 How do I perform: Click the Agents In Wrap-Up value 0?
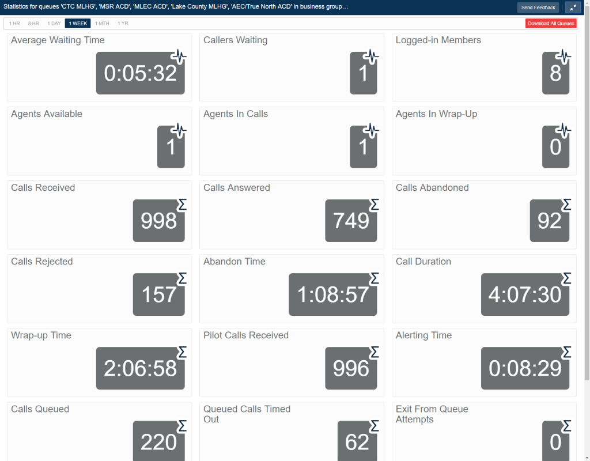point(555,147)
